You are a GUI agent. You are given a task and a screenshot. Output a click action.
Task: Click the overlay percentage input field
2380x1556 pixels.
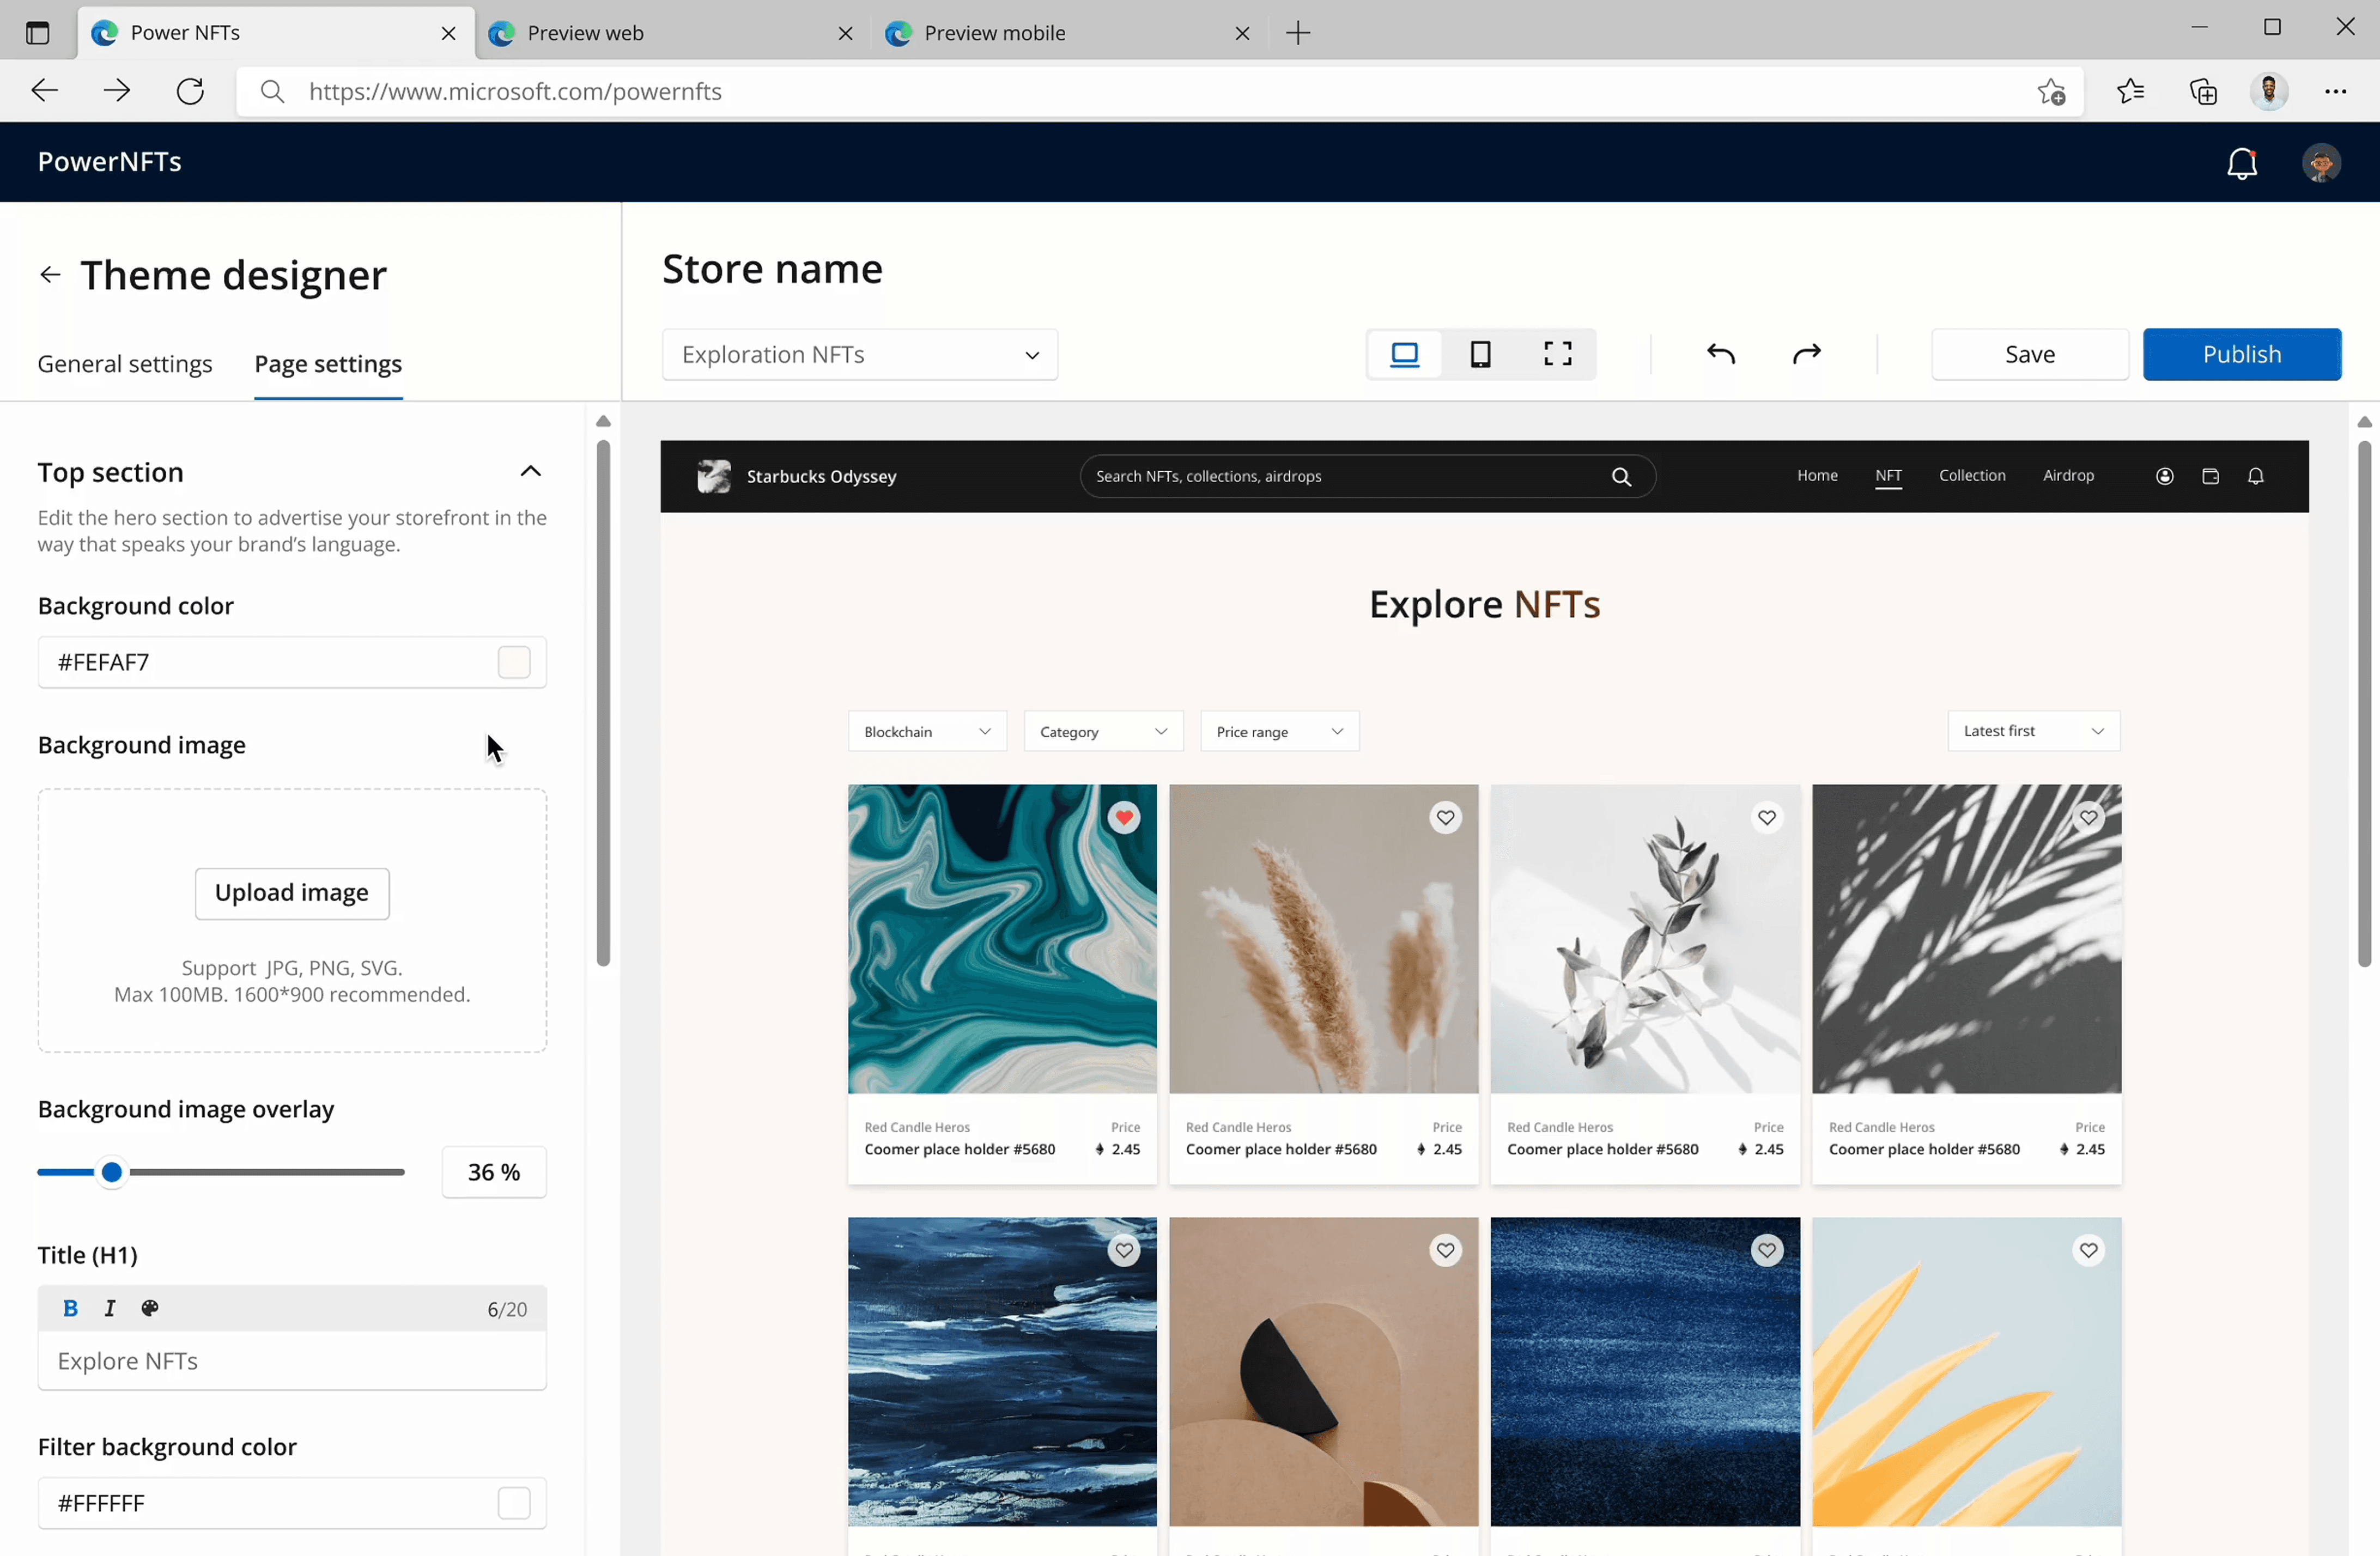(494, 1172)
